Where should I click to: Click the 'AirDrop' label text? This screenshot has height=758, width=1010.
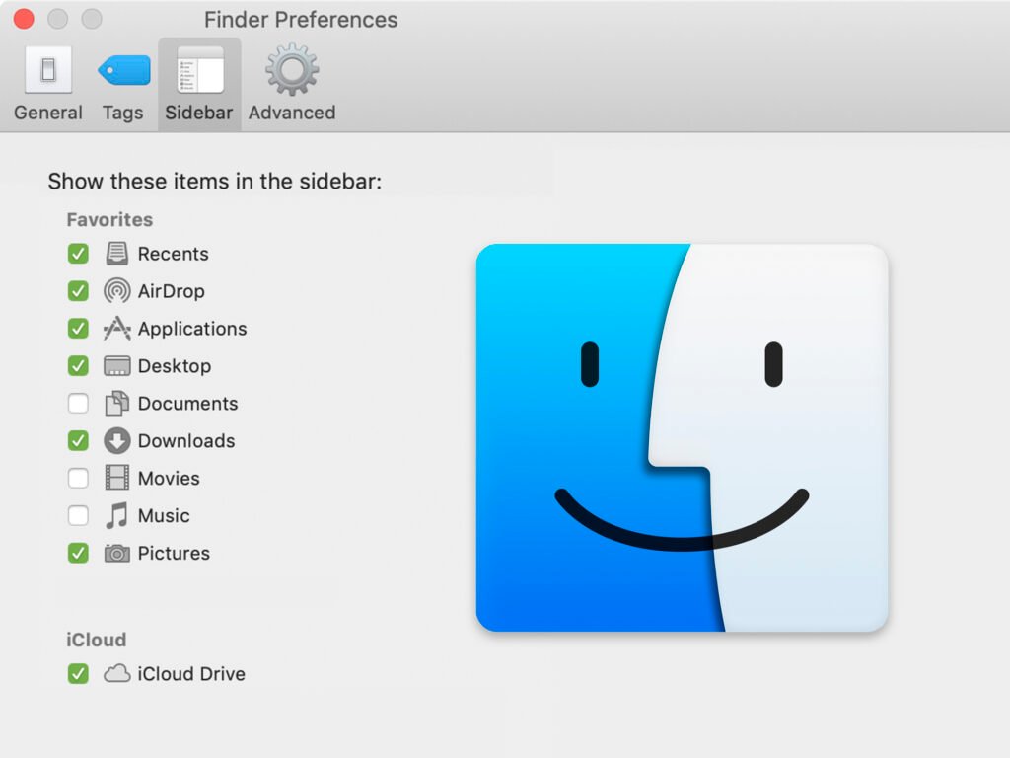[172, 291]
